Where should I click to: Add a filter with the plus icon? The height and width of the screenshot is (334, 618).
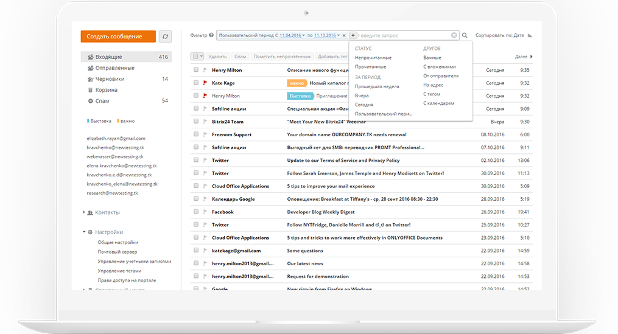(x=353, y=35)
